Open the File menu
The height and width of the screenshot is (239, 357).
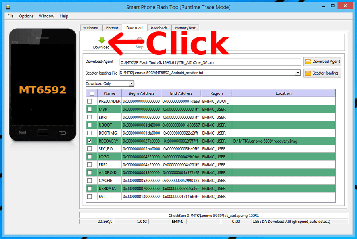pos(10,16)
